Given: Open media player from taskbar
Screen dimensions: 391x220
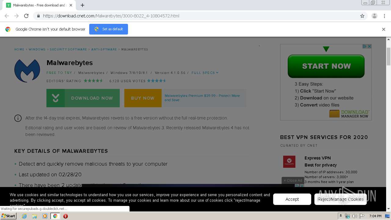Looking at the screenshot, I should click(x=45, y=216).
